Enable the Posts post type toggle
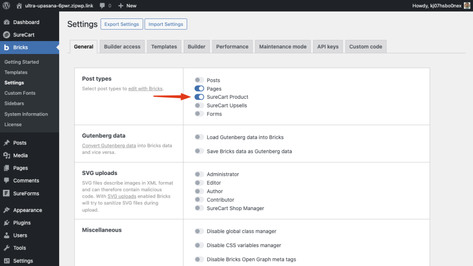The width and height of the screenshot is (473, 266). [x=199, y=80]
